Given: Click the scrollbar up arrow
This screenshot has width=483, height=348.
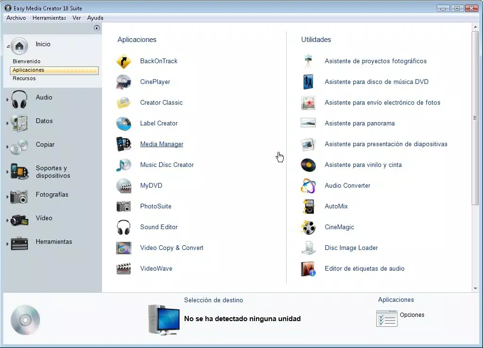Looking at the screenshot, I should [475, 27].
